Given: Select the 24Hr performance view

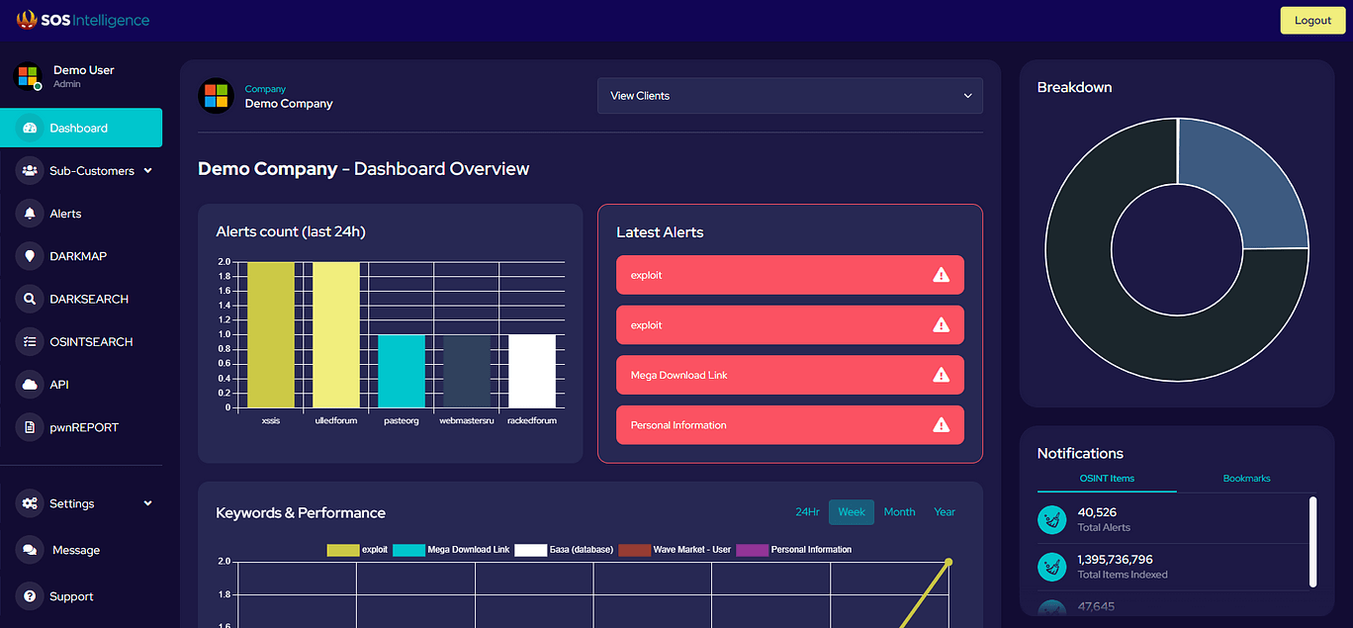Looking at the screenshot, I should (x=807, y=512).
